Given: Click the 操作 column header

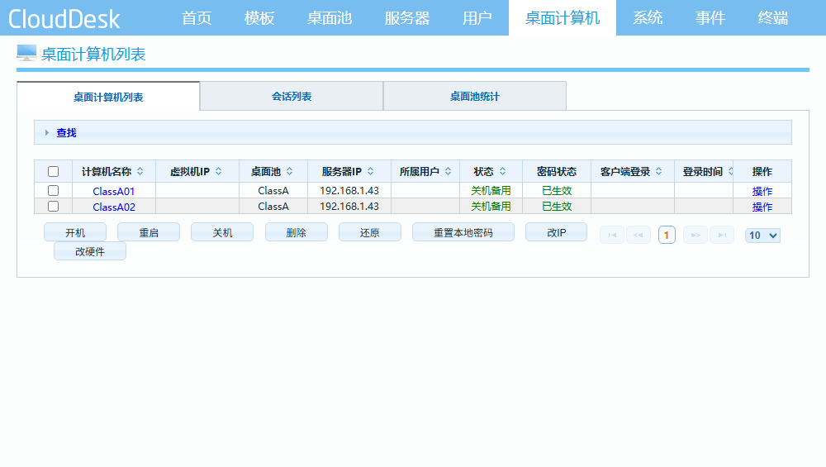Looking at the screenshot, I should 762,171.
